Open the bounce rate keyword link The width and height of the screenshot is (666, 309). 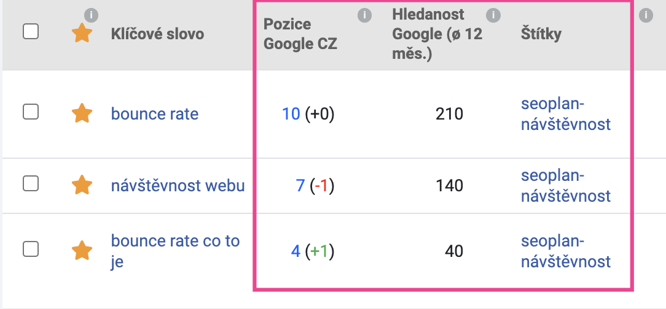pyautogui.click(x=155, y=113)
